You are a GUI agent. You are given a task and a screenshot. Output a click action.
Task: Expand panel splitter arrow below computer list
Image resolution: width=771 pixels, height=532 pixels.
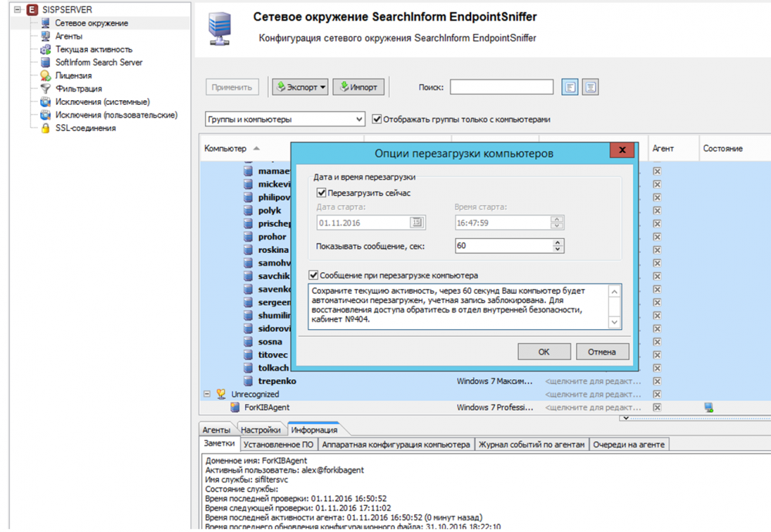[625, 418]
